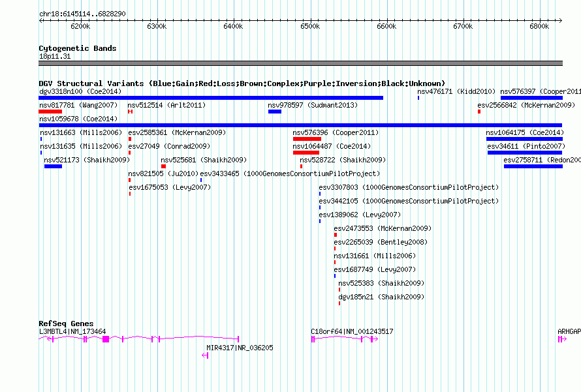The width and height of the screenshot is (581, 392).
Task: Click the blue nsv978597 gain bar
Action: 275,112
